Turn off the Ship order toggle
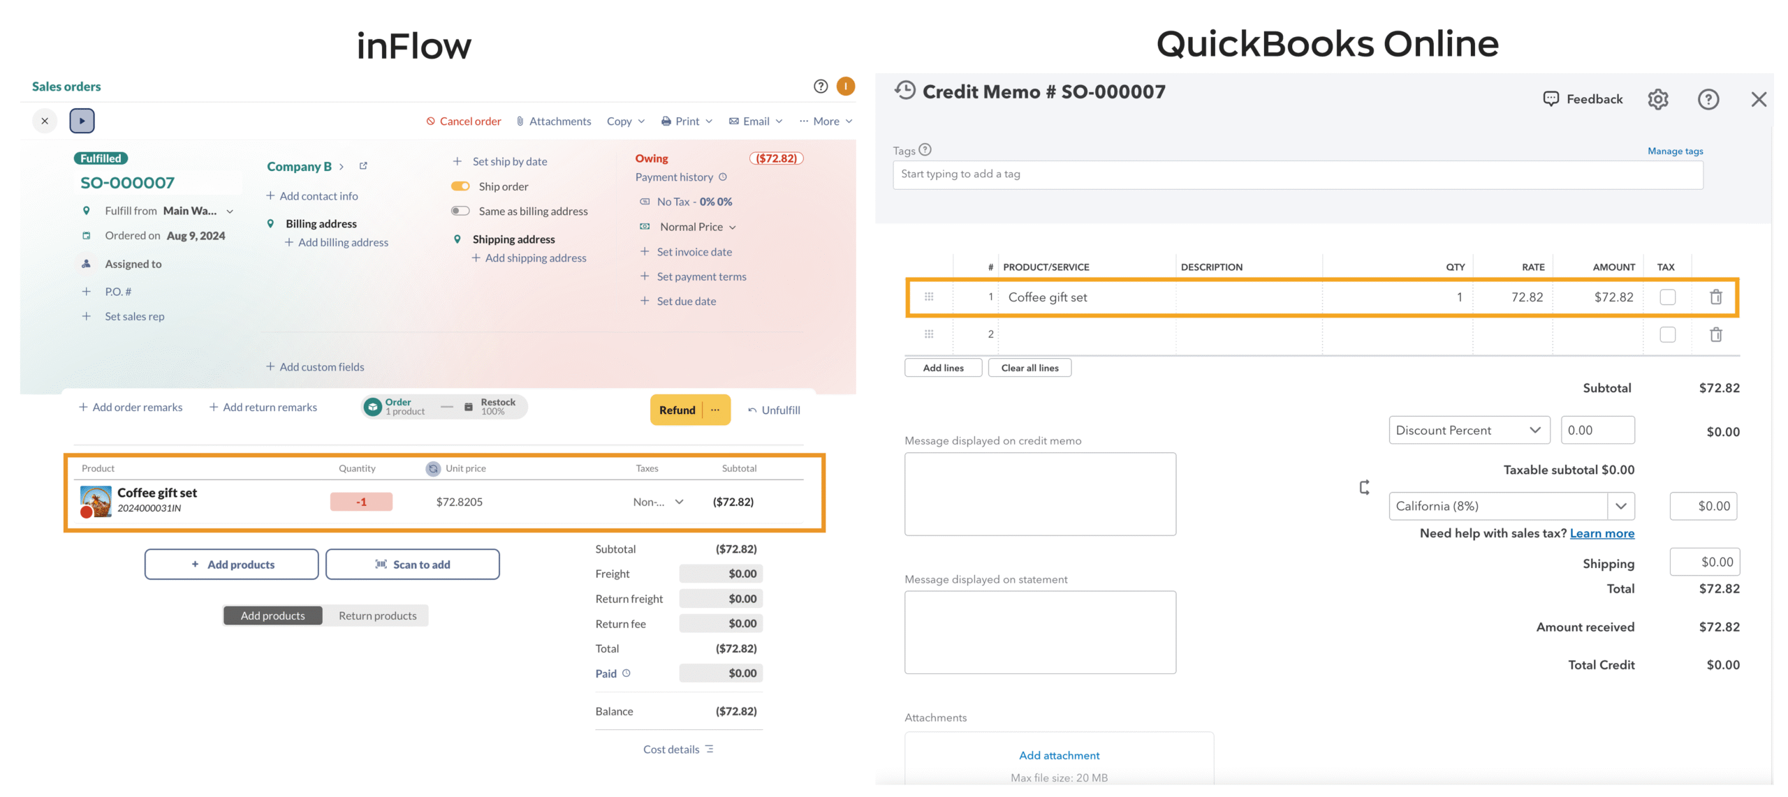This screenshot has height=797, width=1788. (460, 186)
